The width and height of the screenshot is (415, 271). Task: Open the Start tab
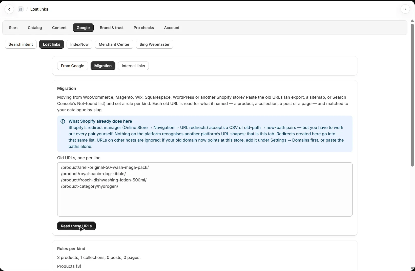(x=13, y=28)
